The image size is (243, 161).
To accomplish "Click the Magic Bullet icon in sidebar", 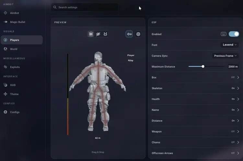I will (6, 22).
